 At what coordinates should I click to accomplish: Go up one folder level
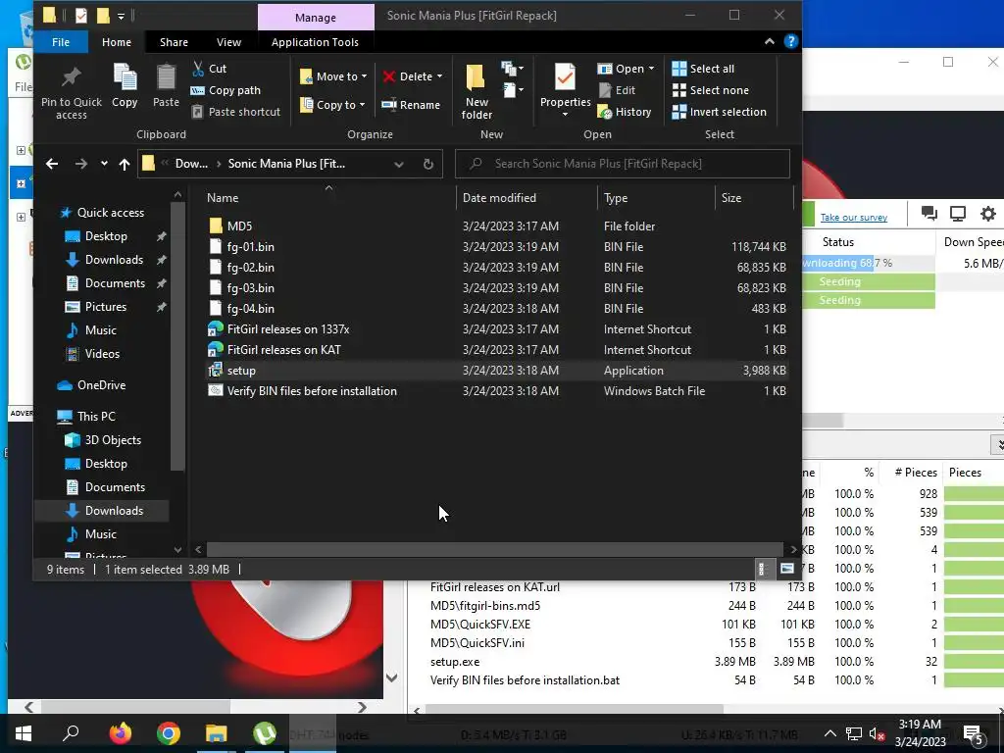[125, 164]
